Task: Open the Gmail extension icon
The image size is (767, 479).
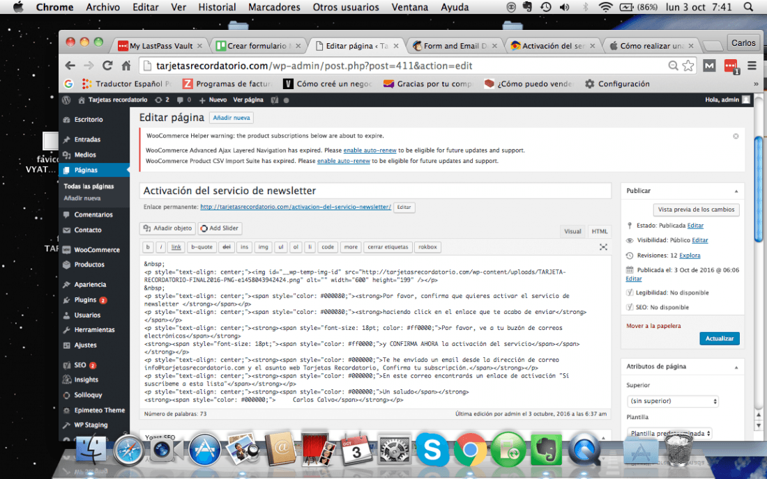Action: point(709,66)
